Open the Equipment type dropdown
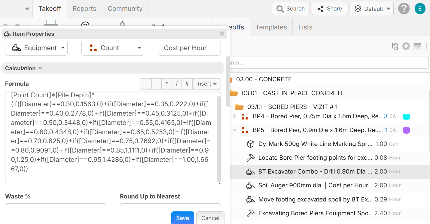Viewport: 430px width, 224px height. click(36, 48)
